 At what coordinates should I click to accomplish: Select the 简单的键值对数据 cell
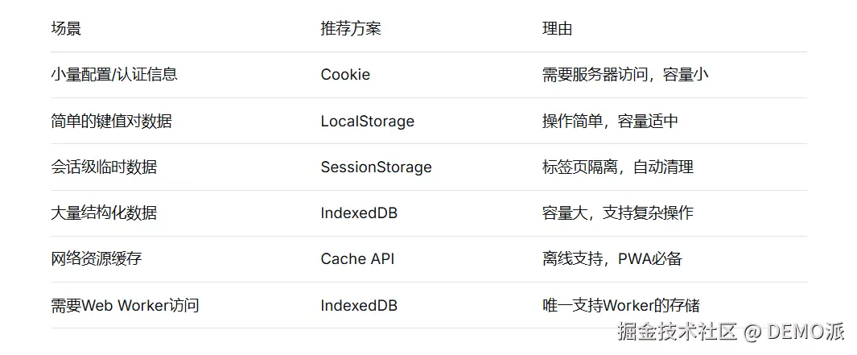(111, 122)
